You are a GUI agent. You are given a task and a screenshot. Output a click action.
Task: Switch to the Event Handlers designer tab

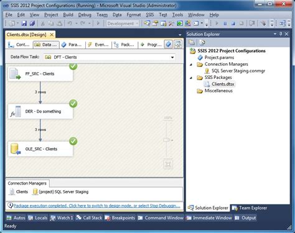click(98, 45)
